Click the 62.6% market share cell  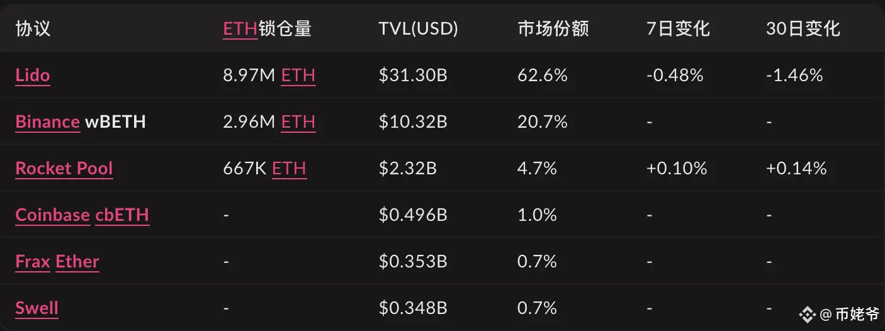(x=543, y=75)
